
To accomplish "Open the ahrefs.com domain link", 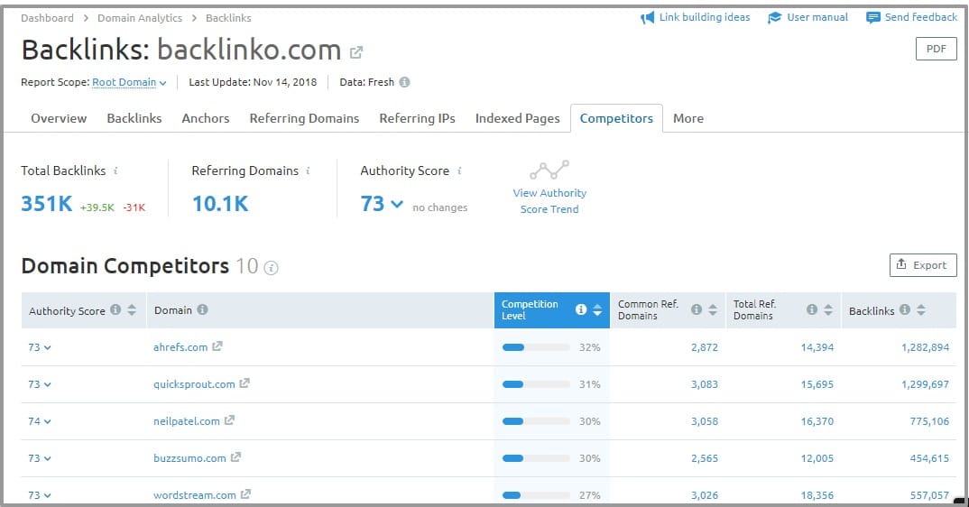I will pyautogui.click(x=180, y=347).
